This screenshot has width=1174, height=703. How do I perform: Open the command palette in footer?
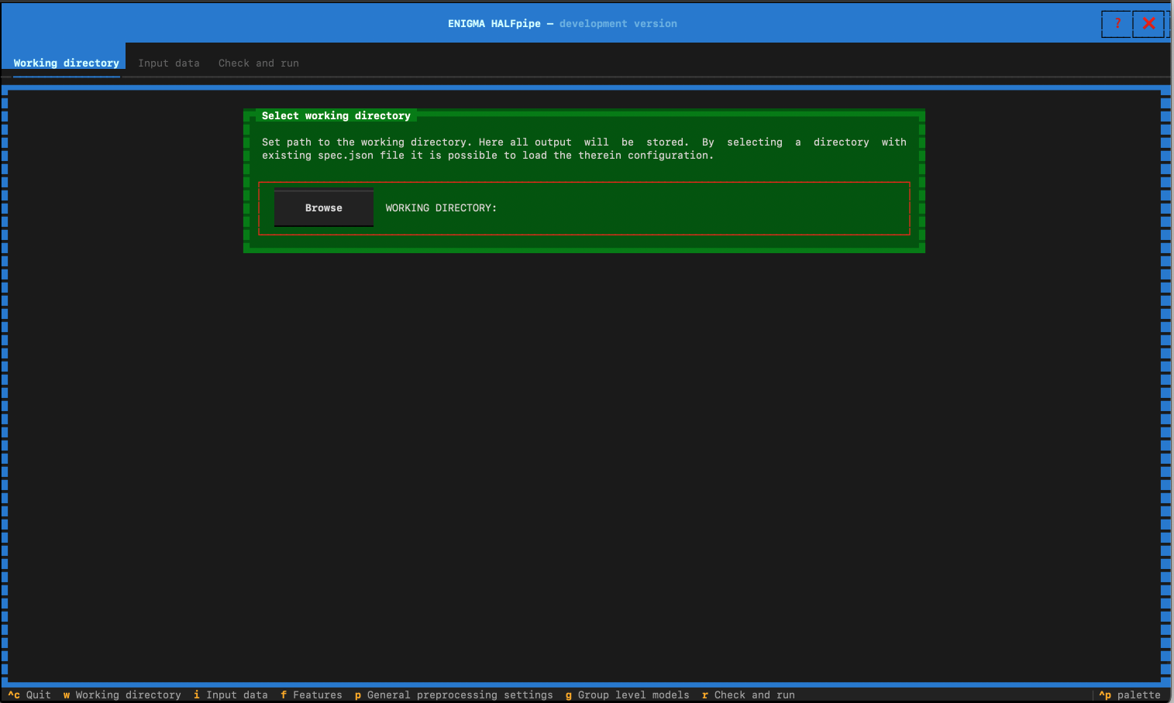point(1130,694)
